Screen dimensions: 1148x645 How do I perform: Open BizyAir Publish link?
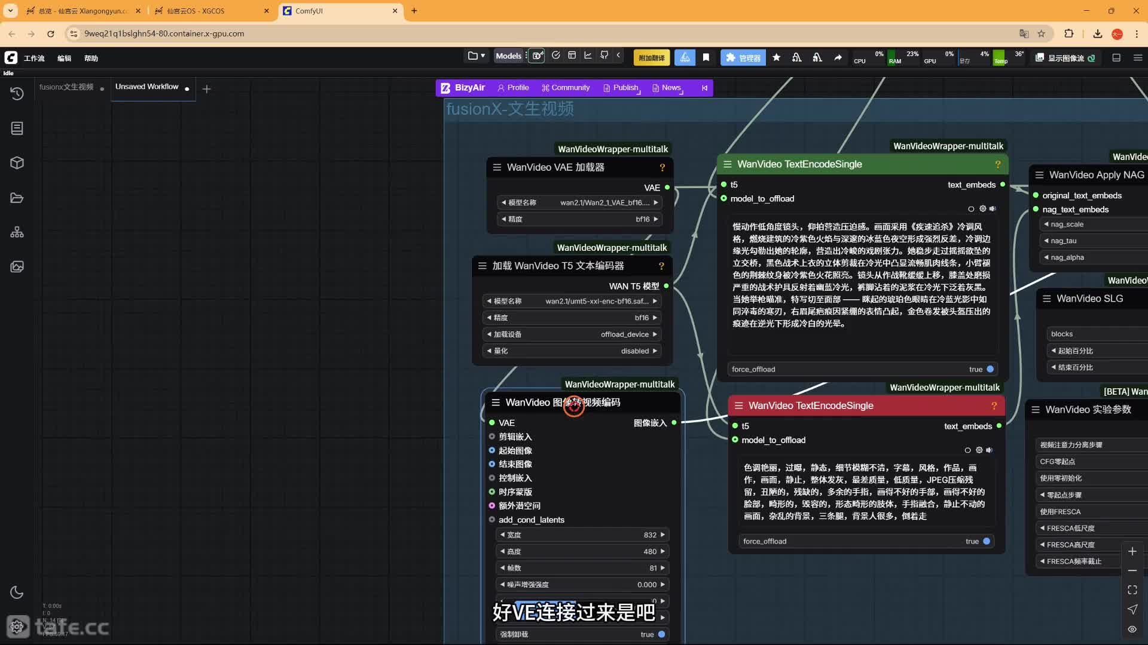621,88
